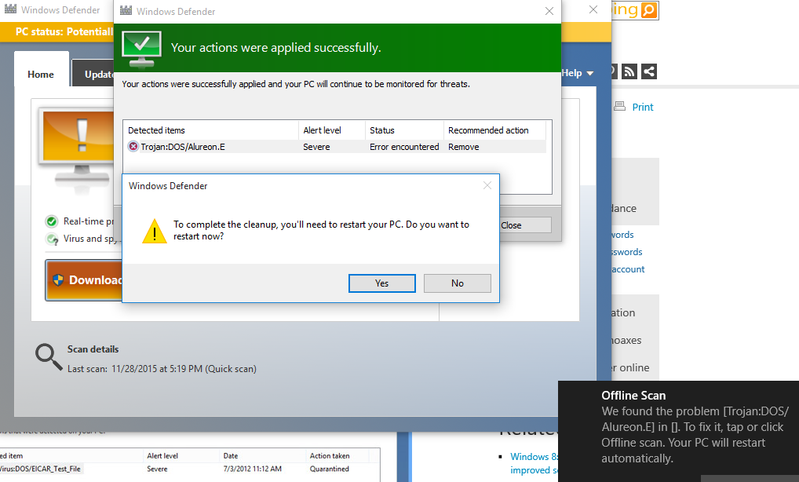
Task: Click the No button in restart prompt
Action: [x=458, y=283]
